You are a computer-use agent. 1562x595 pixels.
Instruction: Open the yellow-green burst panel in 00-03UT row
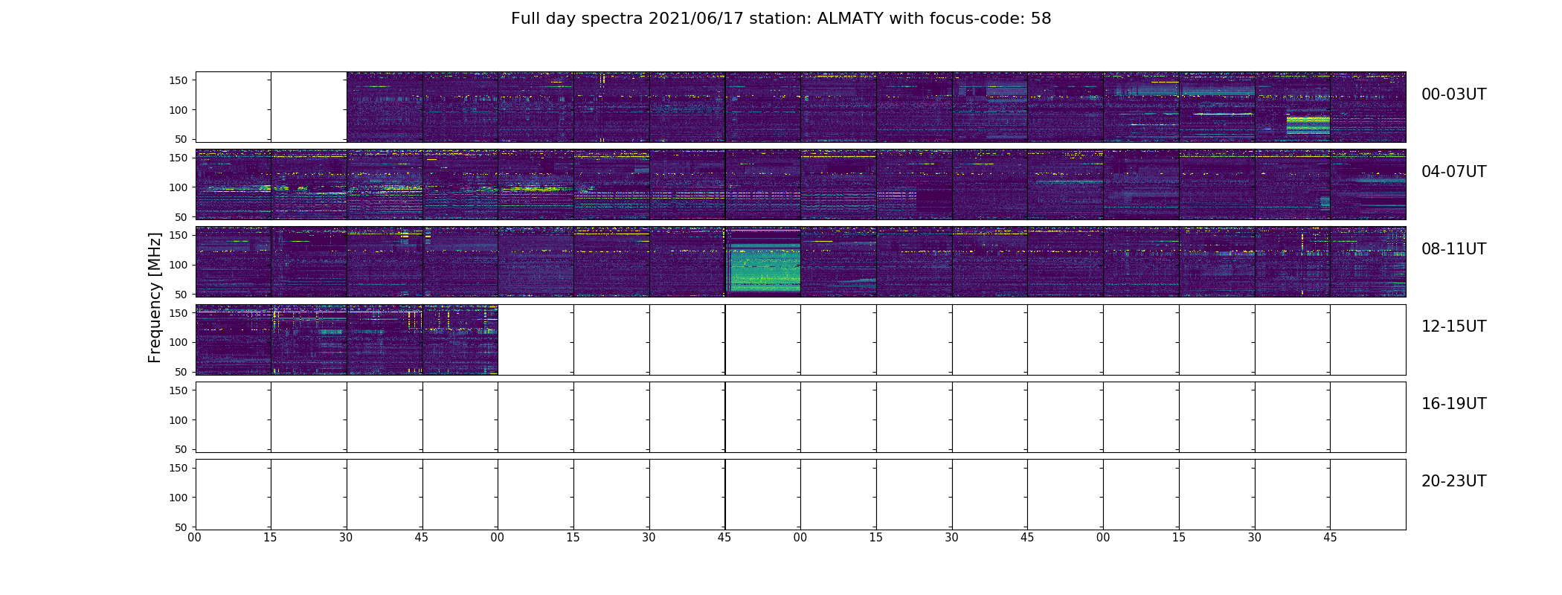(1293, 107)
